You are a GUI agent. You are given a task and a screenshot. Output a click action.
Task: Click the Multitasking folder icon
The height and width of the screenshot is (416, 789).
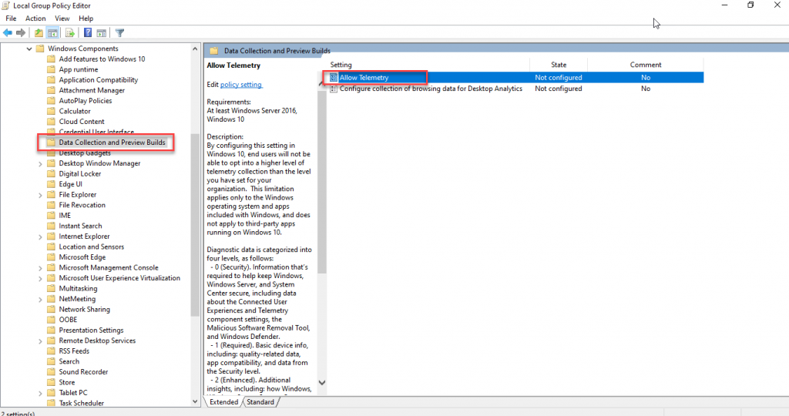[x=51, y=288]
